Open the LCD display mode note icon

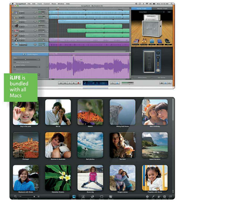85,83
